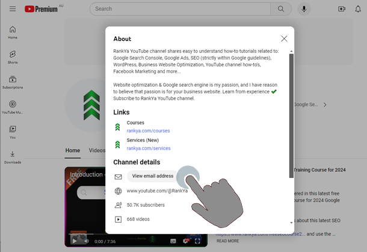Open Downloads in sidebar
The image size is (367, 252).
(x=13, y=157)
